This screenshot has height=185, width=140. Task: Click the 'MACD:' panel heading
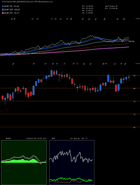[x=8, y=138]
